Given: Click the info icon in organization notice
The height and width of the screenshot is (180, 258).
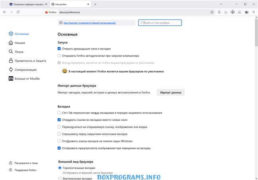Looking at the screenshot, I should (x=61, y=23).
